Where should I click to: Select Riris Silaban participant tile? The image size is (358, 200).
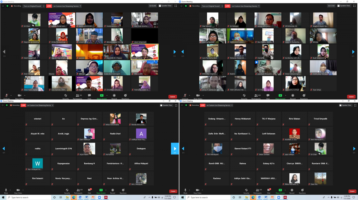coord(294,119)
